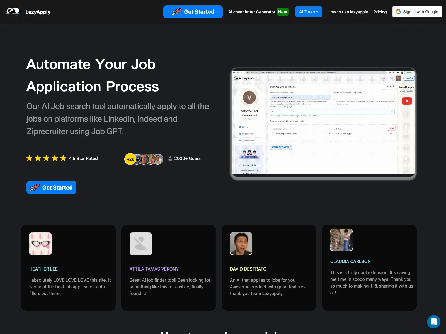
Task: Click David Destrato's avatar photo
Action: [241, 244]
